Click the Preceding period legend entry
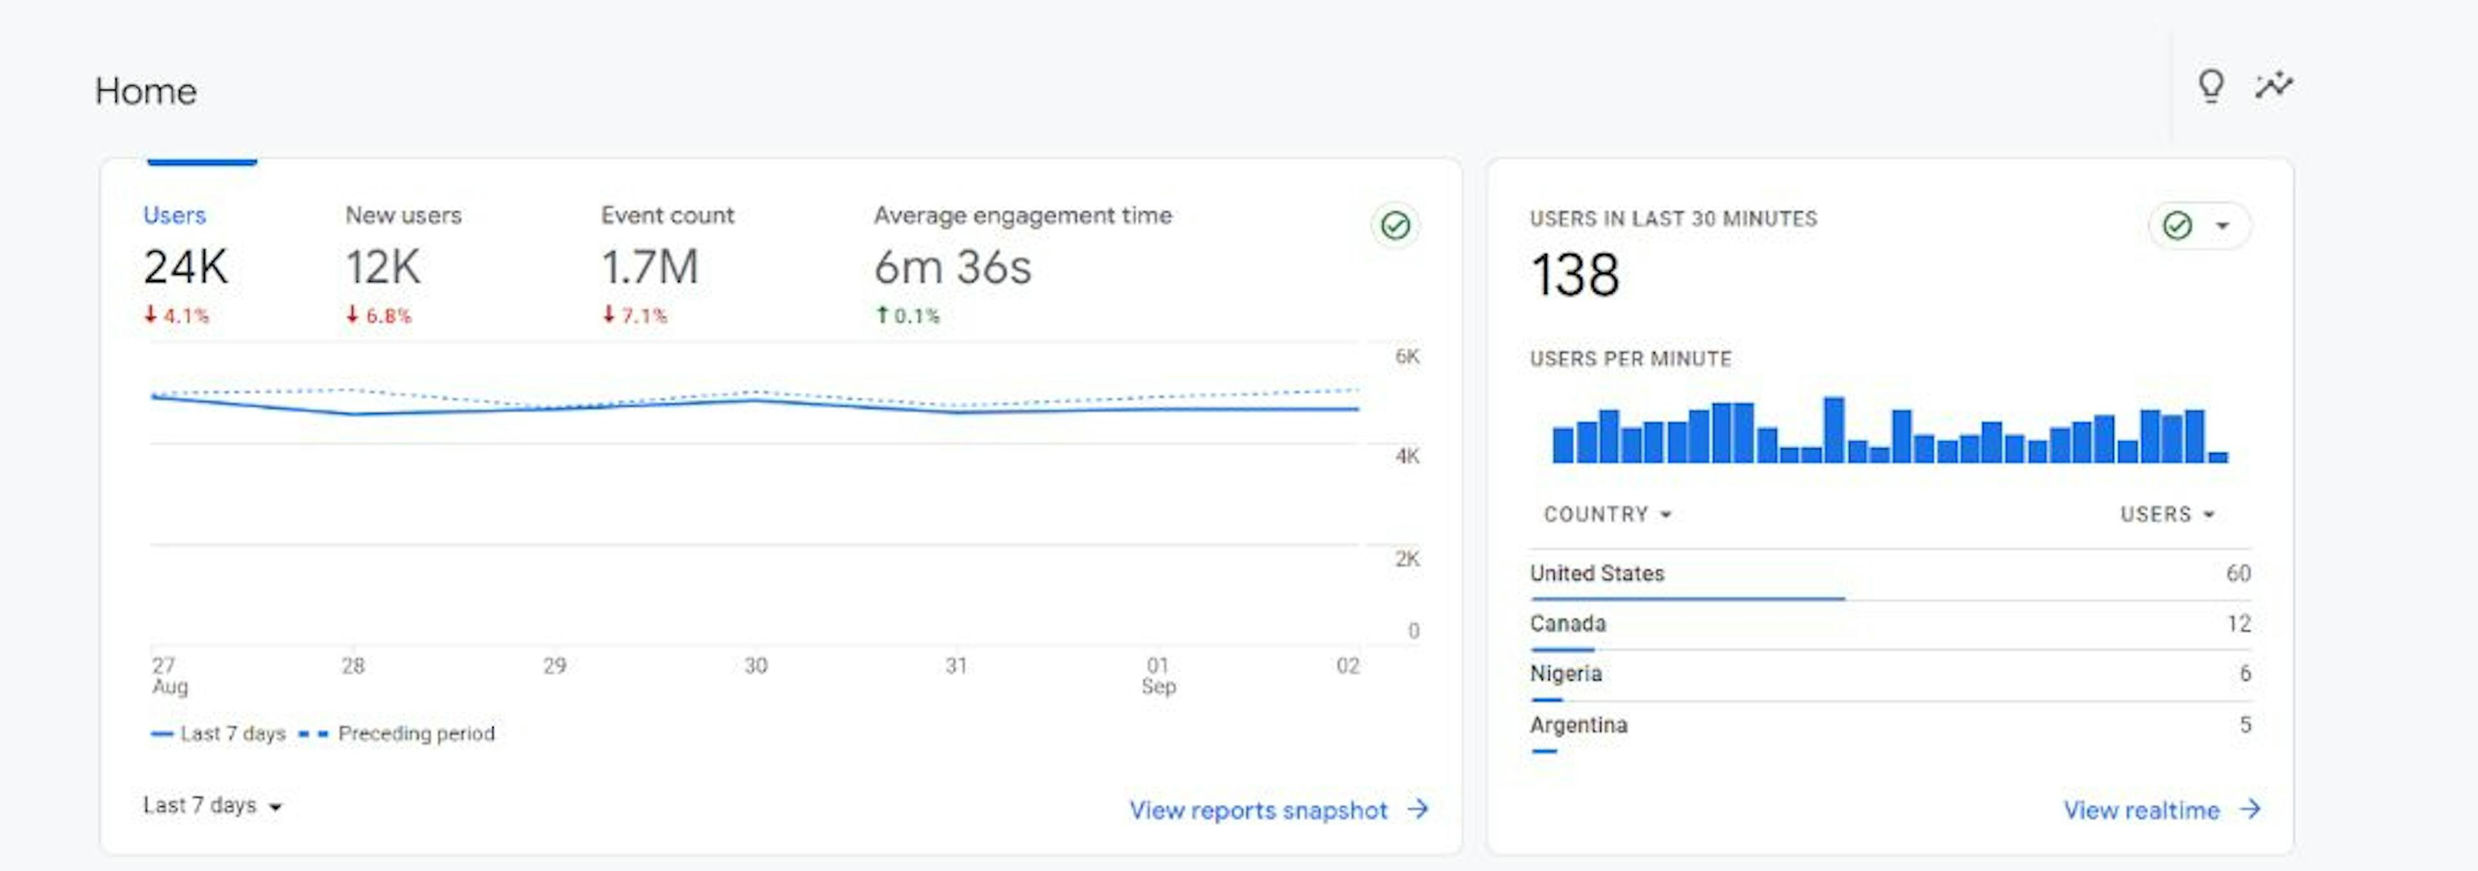 pos(396,734)
